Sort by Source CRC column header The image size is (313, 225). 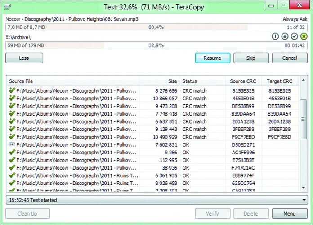point(243,81)
